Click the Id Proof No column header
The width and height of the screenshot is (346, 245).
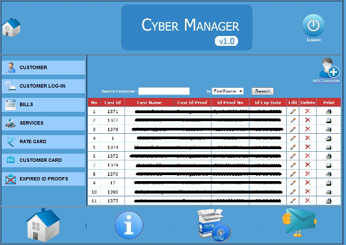click(230, 103)
